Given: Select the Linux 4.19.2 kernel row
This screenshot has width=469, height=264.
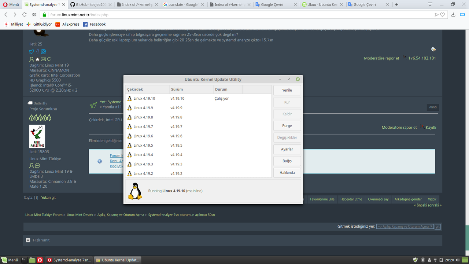Looking at the screenshot, I should pyautogui.click(x=198, y=173).
